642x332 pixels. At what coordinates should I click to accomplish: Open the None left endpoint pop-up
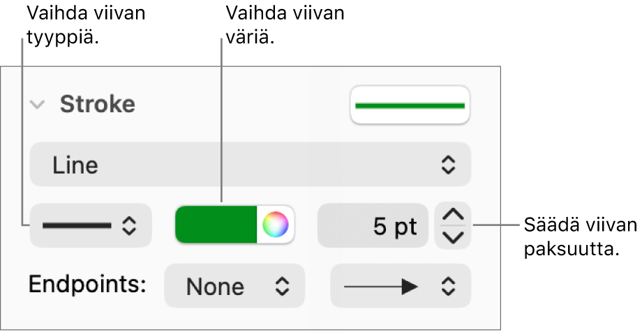(234, 286)
